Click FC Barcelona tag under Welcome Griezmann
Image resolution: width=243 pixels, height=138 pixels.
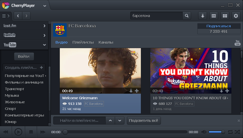click(94, 104)
